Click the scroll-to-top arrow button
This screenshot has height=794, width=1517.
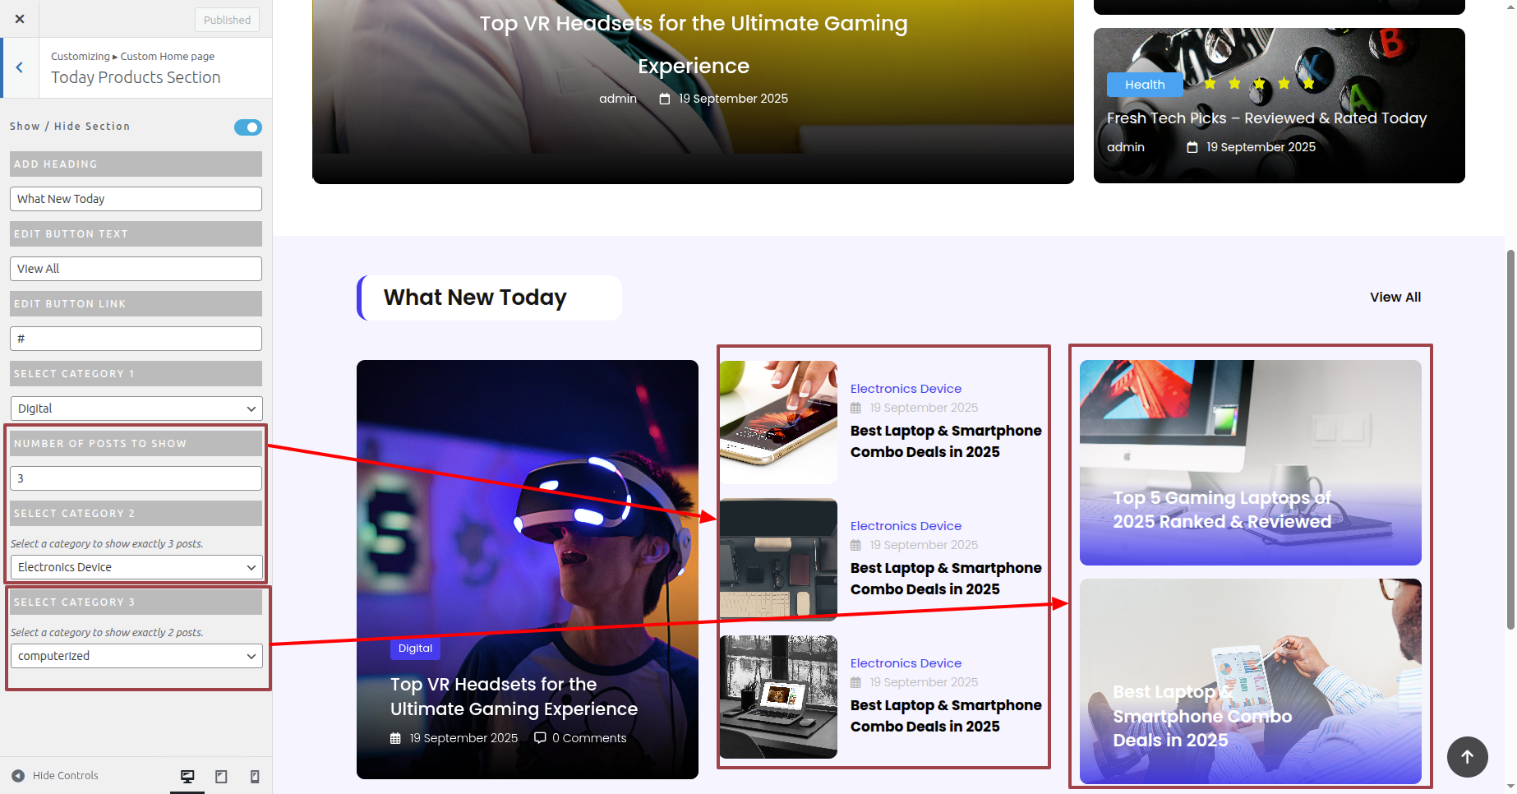pyautogui.click(x=1467, y=757)
